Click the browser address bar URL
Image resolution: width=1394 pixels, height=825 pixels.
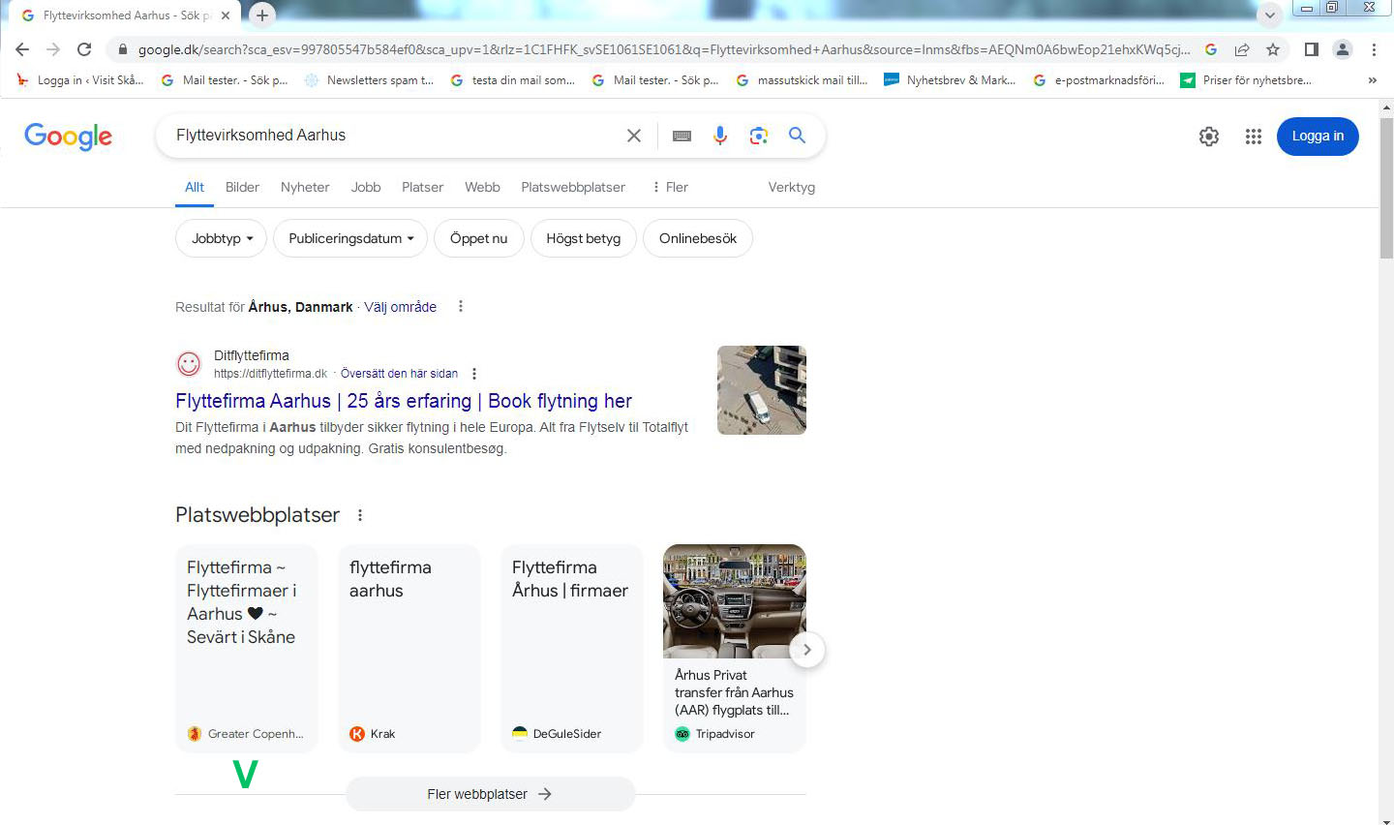[x=664, y=49]
